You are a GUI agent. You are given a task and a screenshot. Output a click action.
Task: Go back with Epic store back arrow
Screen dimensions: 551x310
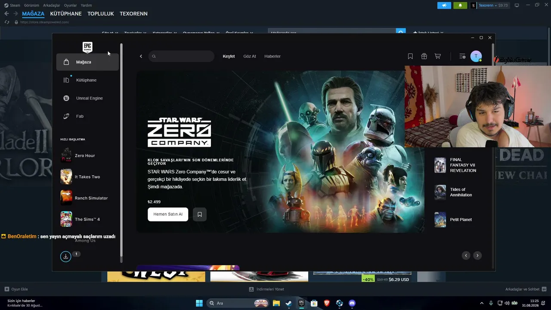[141, 56]
